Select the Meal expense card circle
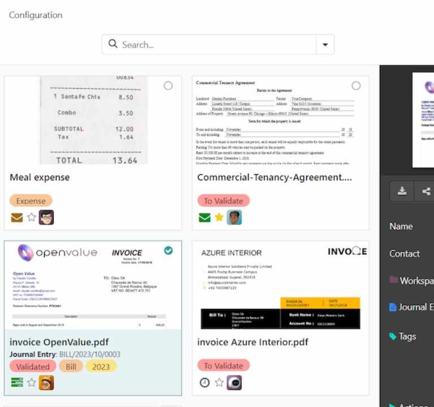434x407 pixels. (168, 86)
